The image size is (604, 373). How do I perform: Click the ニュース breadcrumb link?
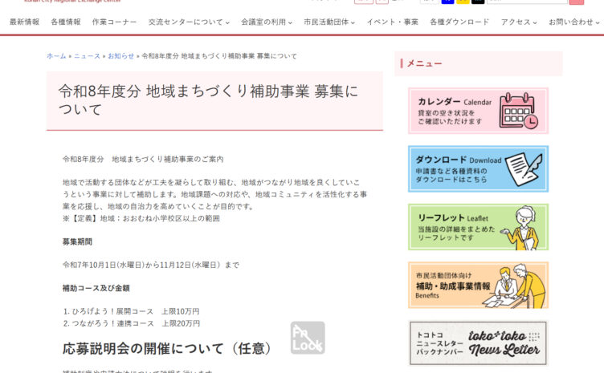88,56
